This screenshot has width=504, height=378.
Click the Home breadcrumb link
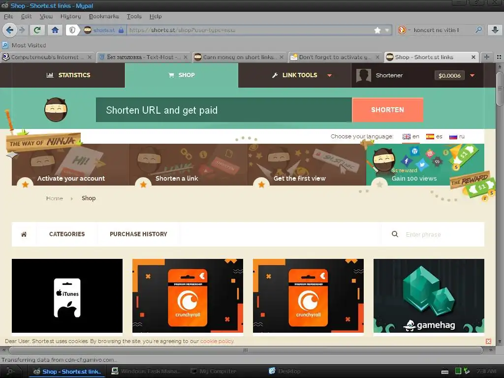click(54, 198)
